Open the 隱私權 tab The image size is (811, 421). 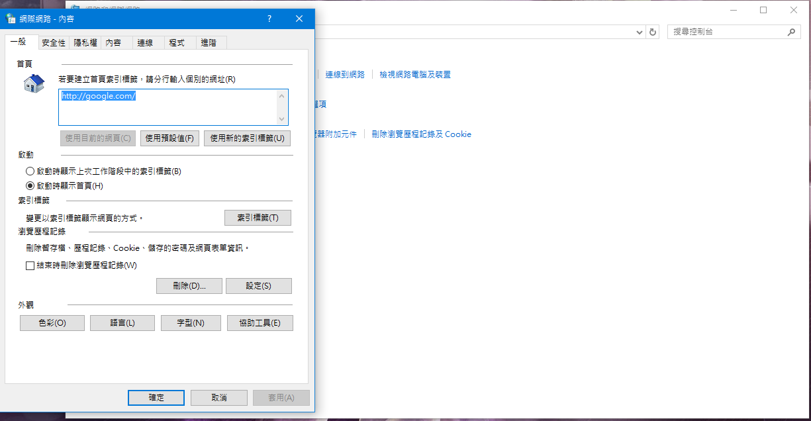click(85, 42)
